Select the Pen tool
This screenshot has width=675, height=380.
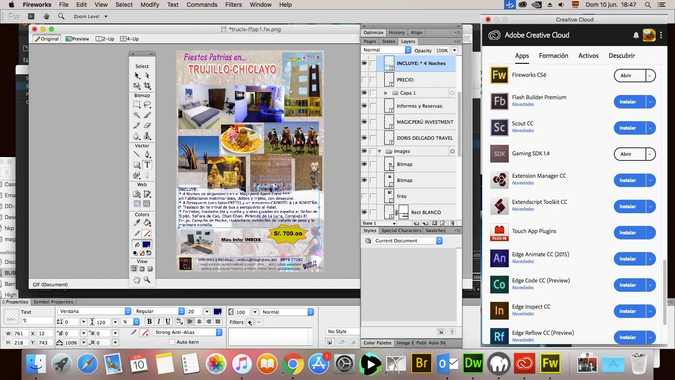coord(147,155)
